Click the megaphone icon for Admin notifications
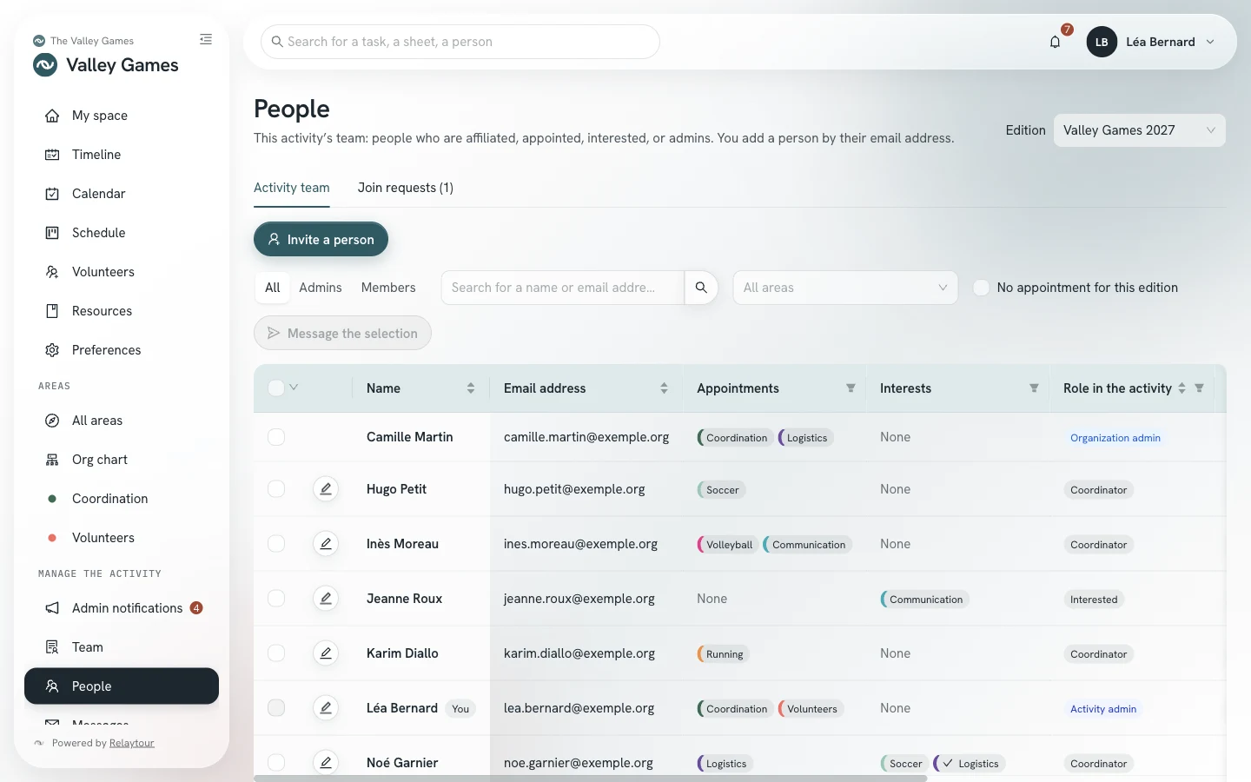 pyautogui.click(x=52, y=608)
